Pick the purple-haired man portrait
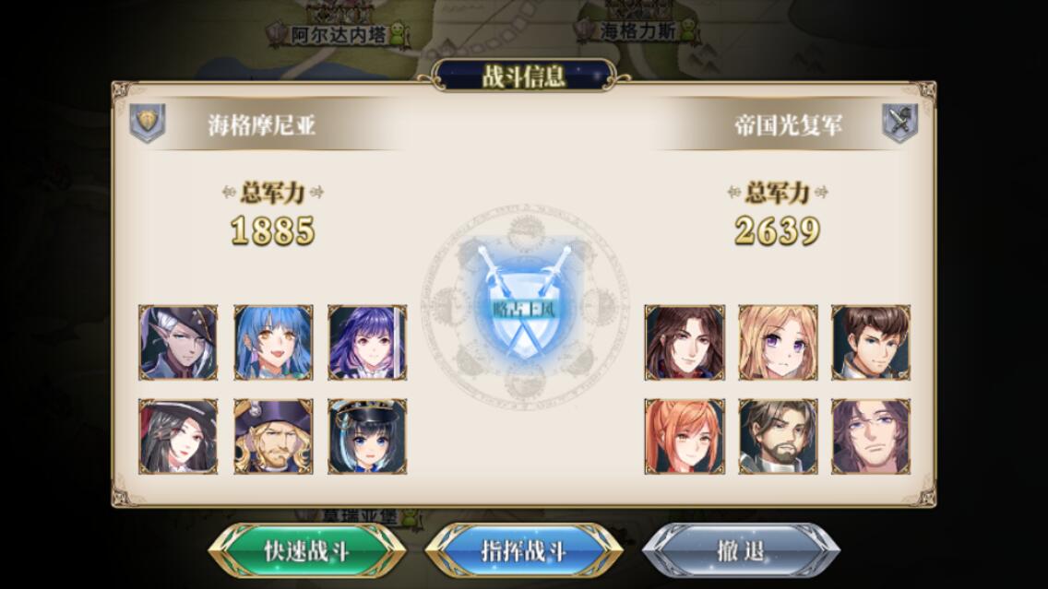This screenshot has width=1048, height=589. 871,437
